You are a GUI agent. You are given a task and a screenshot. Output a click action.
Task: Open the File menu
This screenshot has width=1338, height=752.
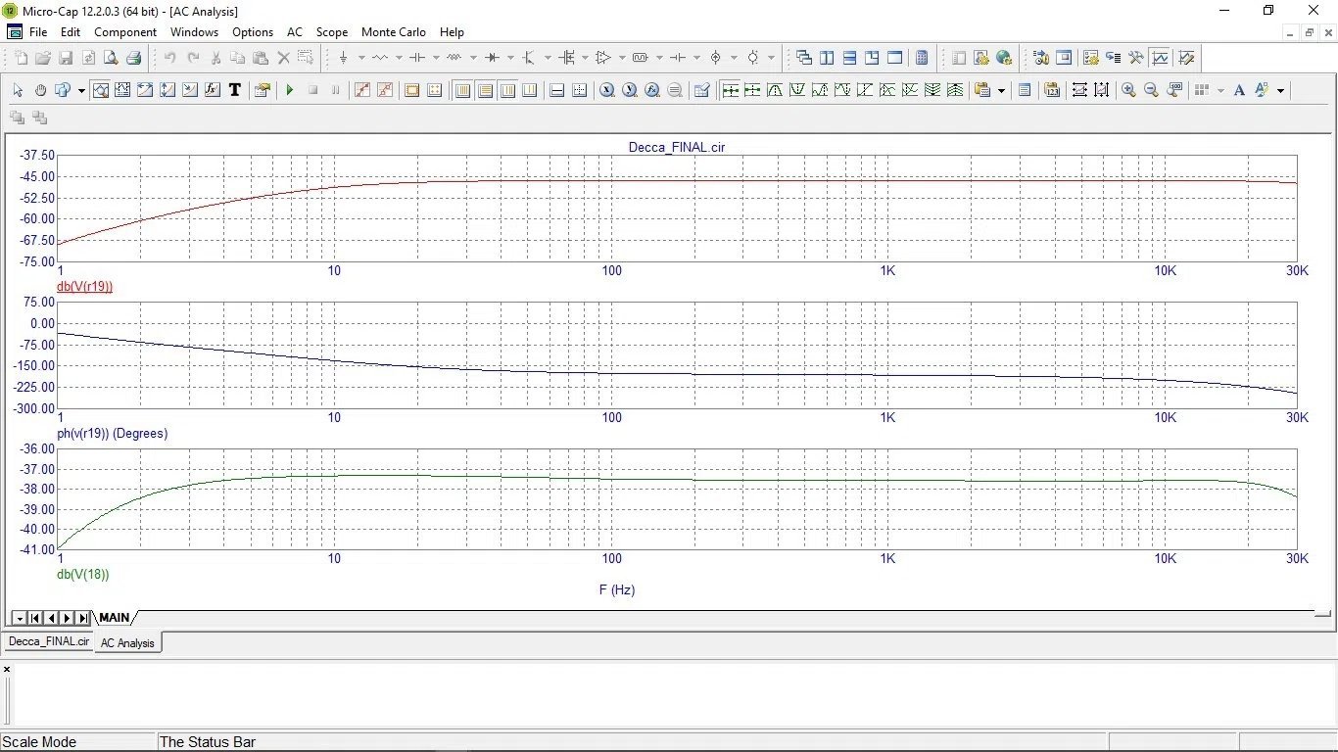38,32
